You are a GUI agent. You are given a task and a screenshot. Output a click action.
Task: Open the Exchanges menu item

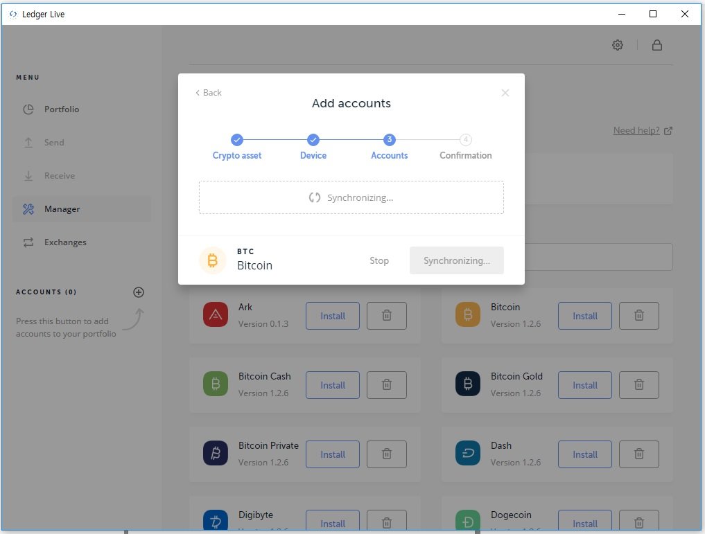[x=82, y=242]
